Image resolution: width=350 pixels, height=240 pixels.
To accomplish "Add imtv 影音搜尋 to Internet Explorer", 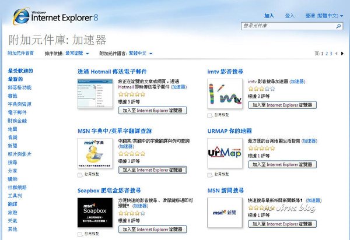I will point(282,105).
